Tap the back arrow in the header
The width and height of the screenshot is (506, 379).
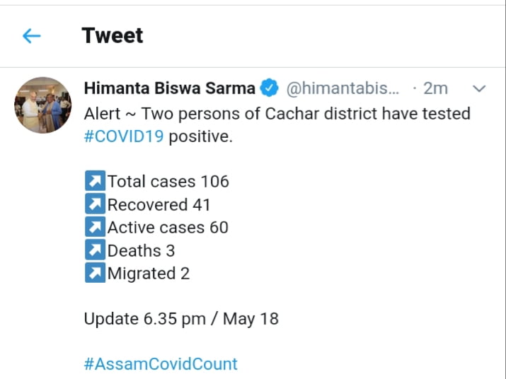[x=32, y=35]
